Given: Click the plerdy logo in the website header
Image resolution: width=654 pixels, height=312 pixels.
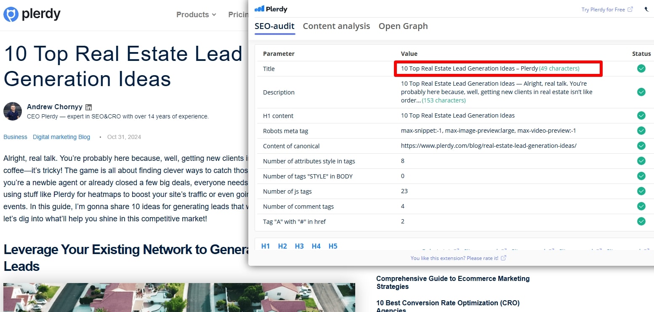Looking at the screenshot, I should click(32, 14).
